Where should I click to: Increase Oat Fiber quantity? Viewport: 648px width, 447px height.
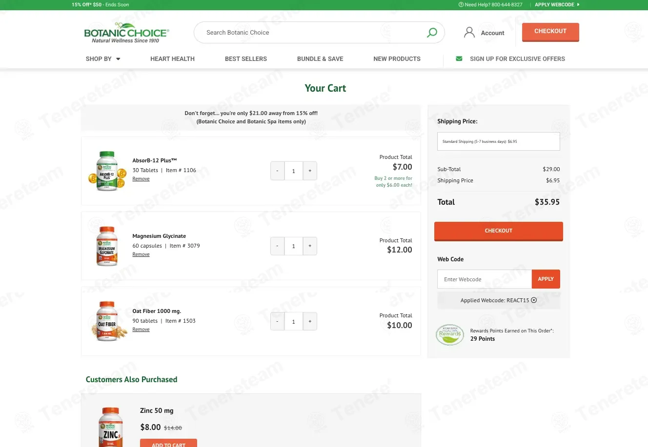point(310,321)
